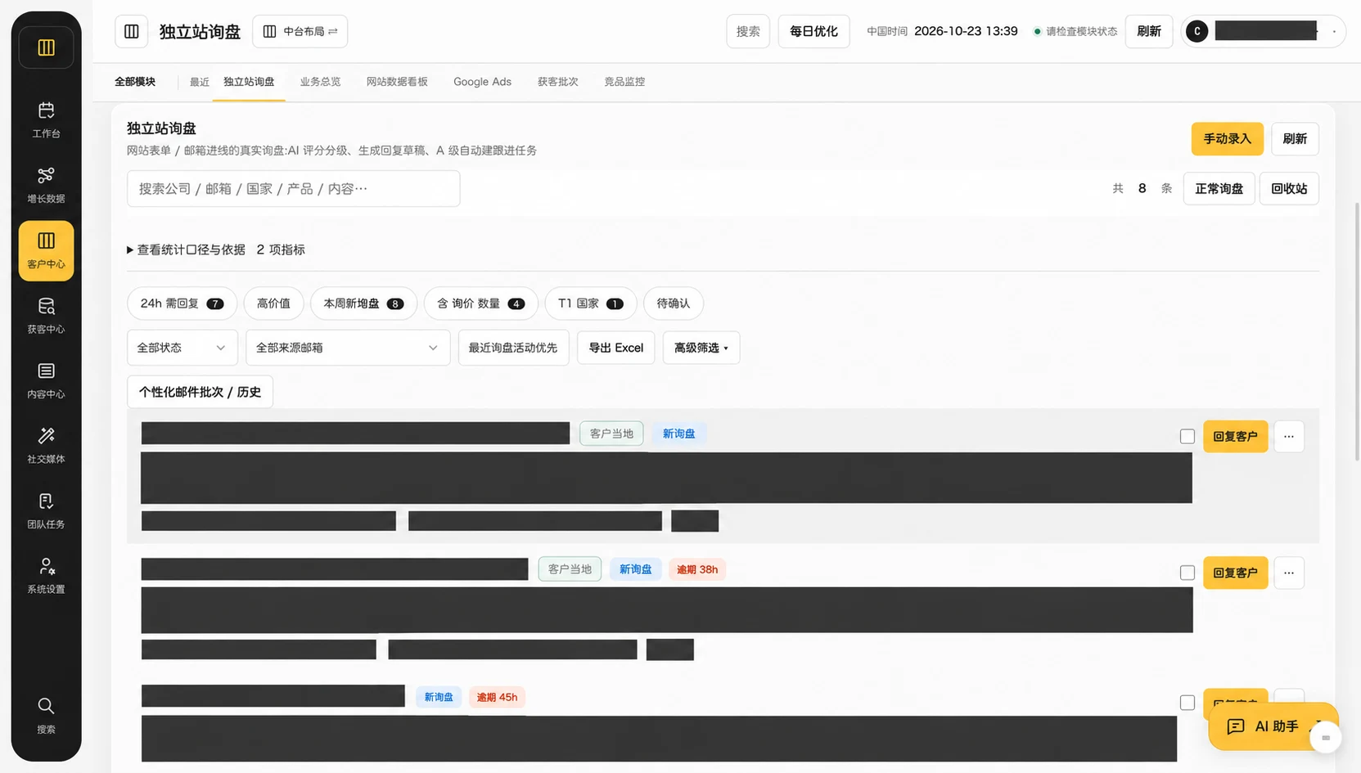Open 增长数据 in the sidebar
Image resolution: width=1361 pixels, height=773 pixels.
click(46, 185)
